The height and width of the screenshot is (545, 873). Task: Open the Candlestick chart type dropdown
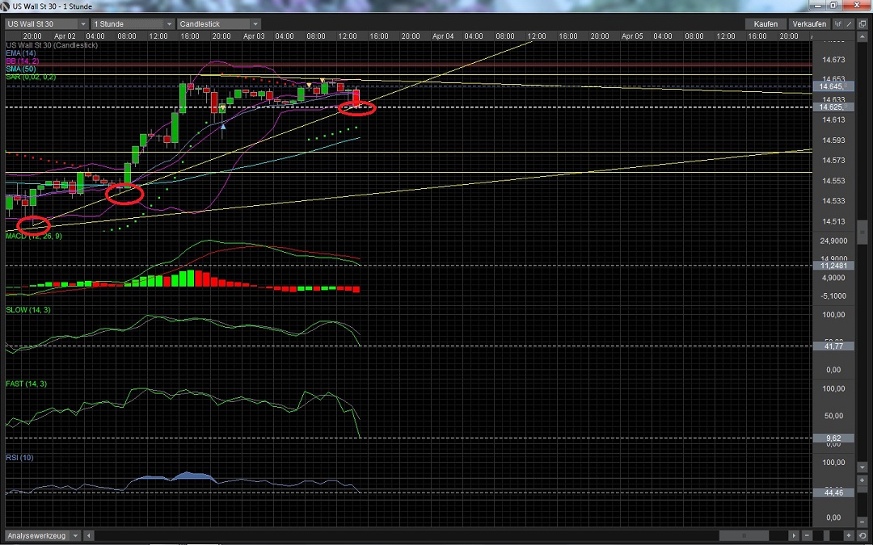point(219,24)
